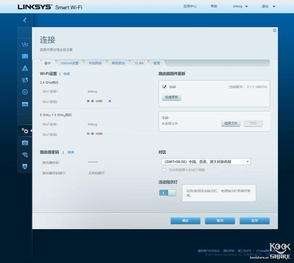The image size is (294, 263).
Task: Open the Network Map sidebar icon
Action: click(25, 45)
